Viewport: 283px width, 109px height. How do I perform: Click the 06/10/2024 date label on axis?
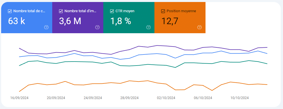coord(203,98)
